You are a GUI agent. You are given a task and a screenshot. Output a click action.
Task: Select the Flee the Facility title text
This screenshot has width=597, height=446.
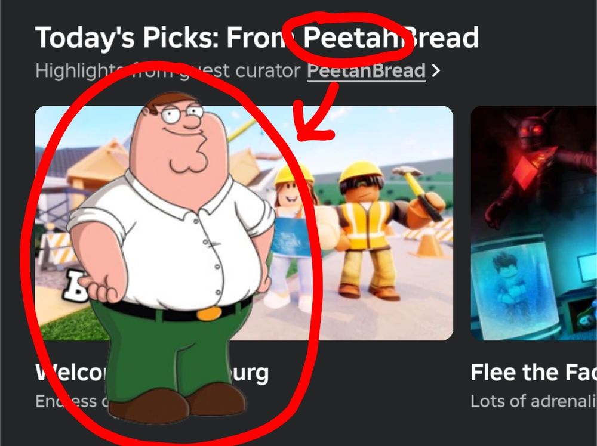pos(534,372)
